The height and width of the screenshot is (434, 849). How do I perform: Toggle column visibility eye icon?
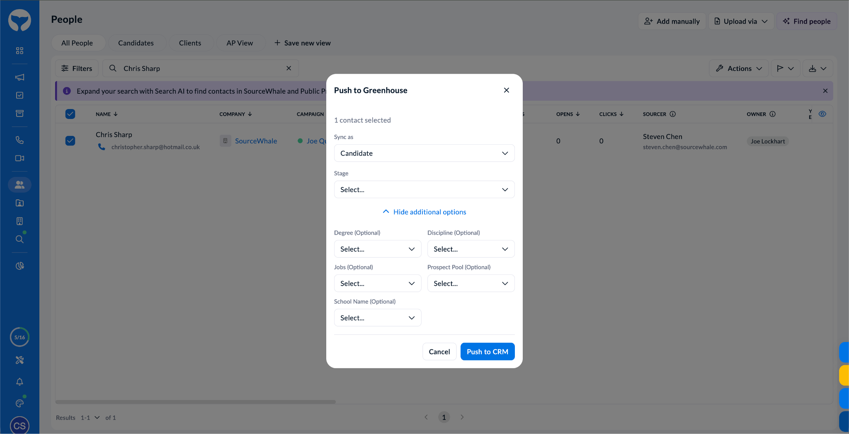pos(822,114)
